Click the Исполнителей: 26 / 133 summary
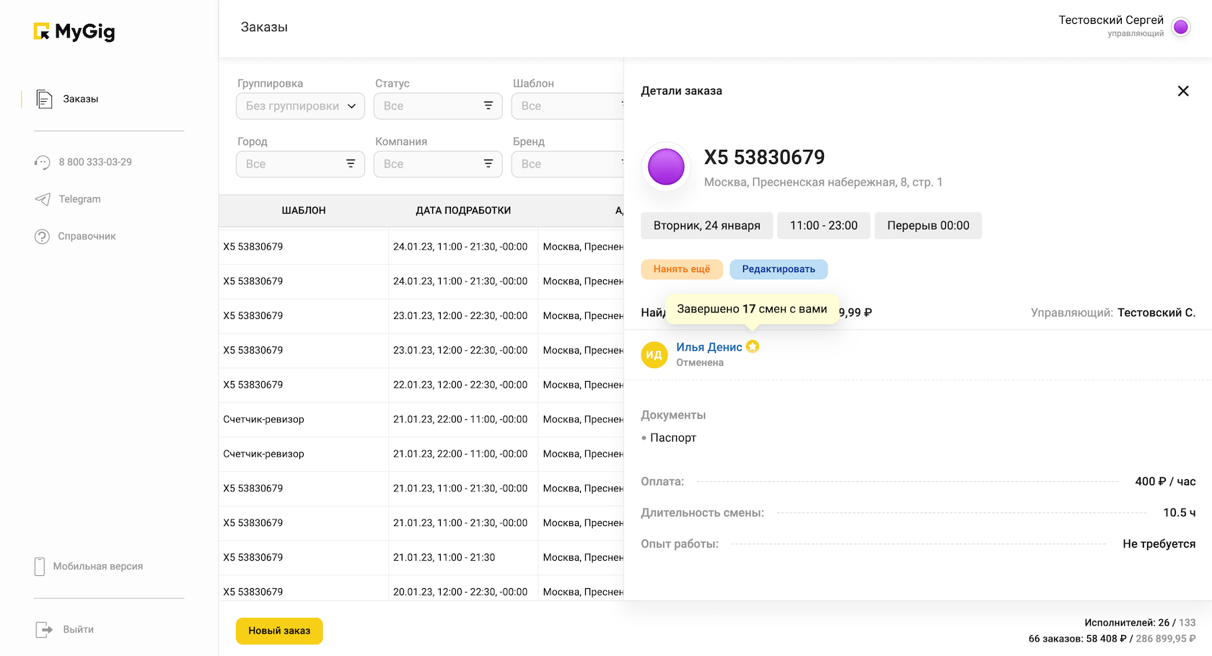Screen dimensions: 1212x656 [1140, 622]
